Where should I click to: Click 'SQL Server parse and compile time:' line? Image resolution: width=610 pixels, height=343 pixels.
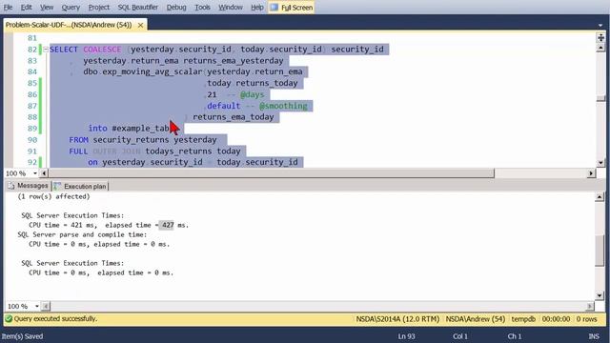(x=83, y=235)
